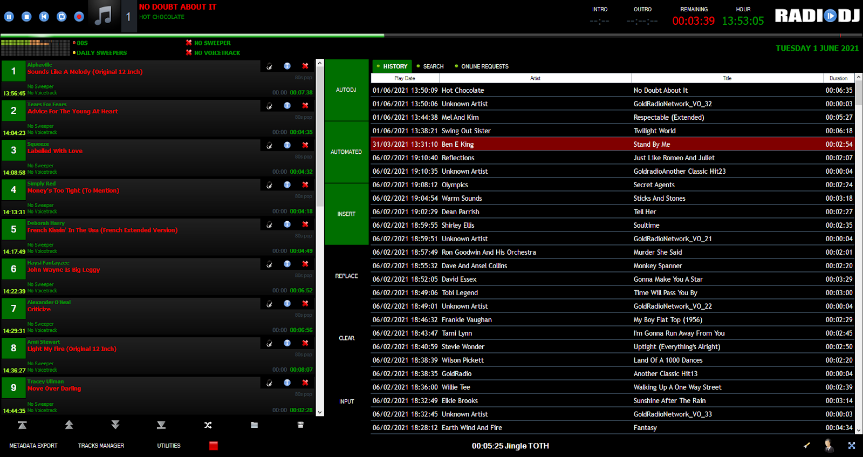
Task: Sort history by Title column
Action: pos(727,78)
